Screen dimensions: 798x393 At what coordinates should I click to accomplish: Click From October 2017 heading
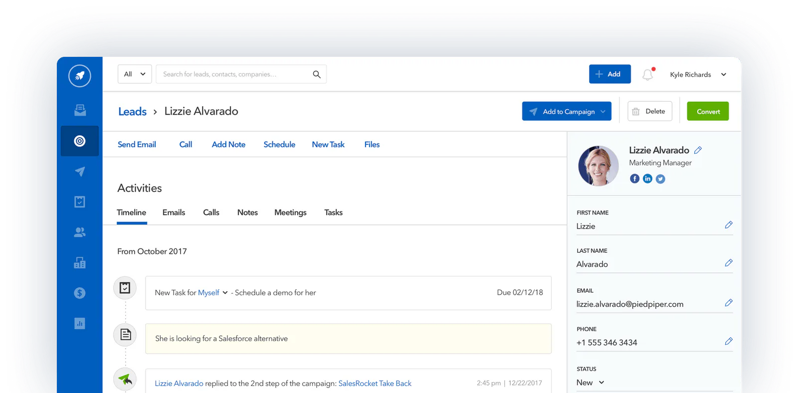tap(152, 251)
